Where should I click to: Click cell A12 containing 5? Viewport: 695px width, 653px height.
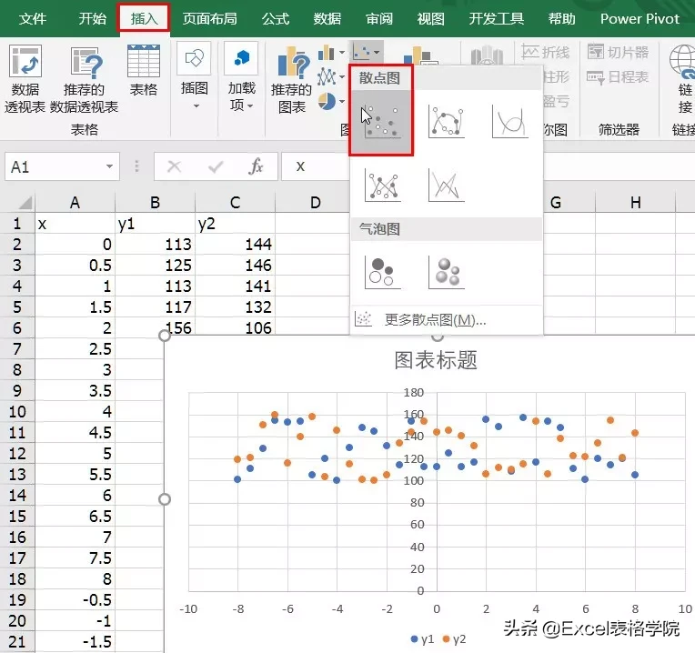(x=75, y=453)
